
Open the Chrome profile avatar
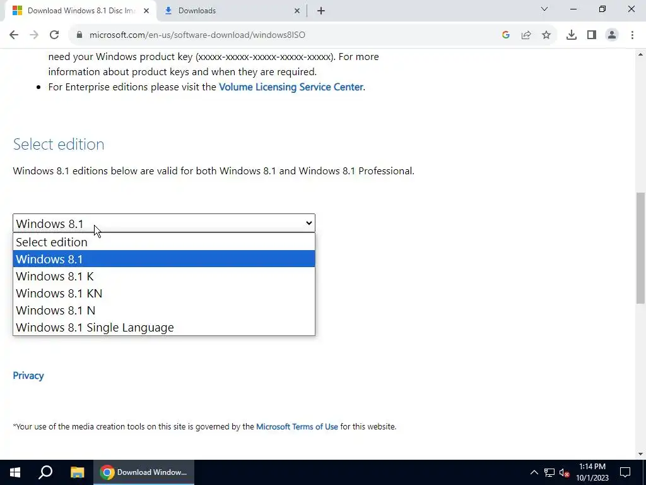click(612, 35)
